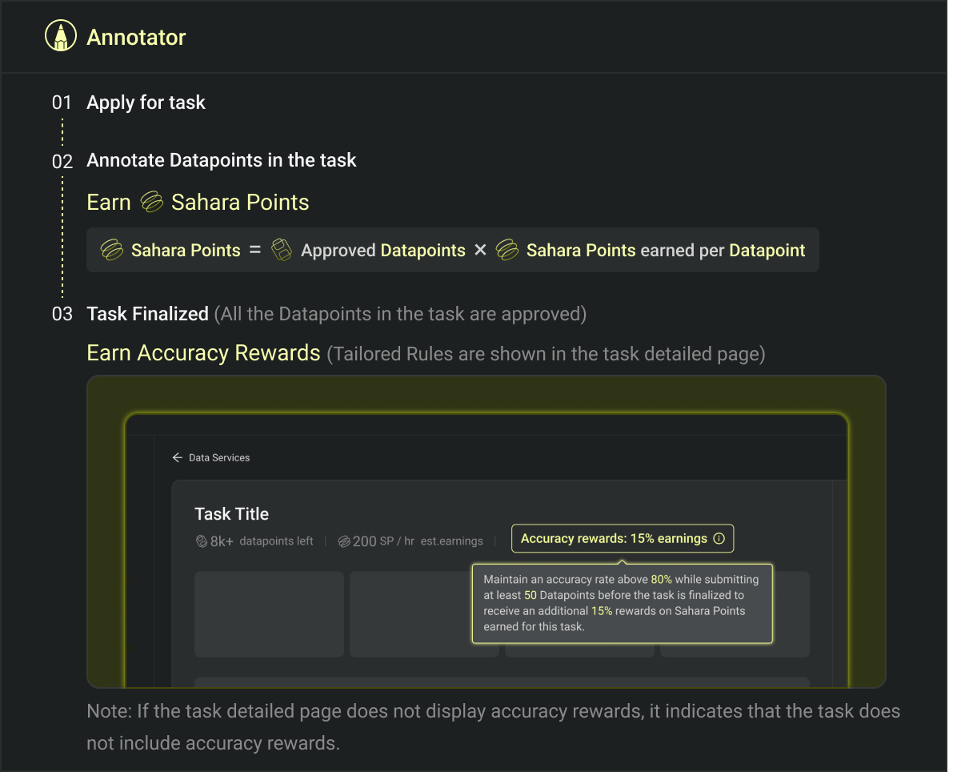Select the "Apply for task" step text
The width and height of the screenshot is (973, 772).
point(146,103)
